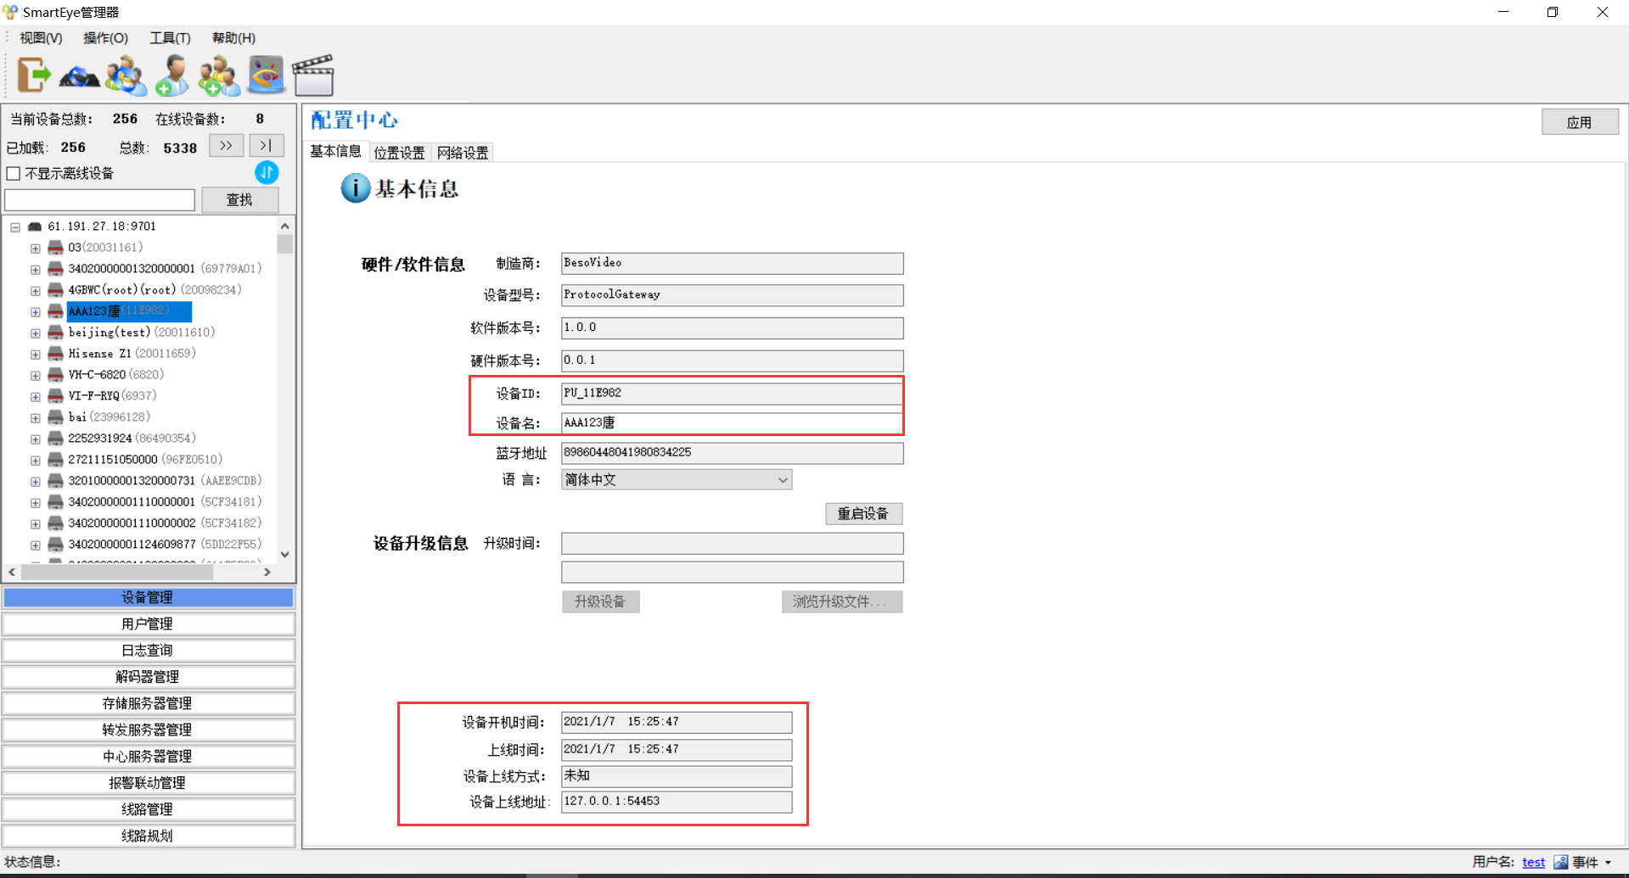Collapse the 61.191.27.18:9701 server node
Image resolution: width=1629 pixels, height=878 pixels.
pyautogui.click(x=15, y=227)
